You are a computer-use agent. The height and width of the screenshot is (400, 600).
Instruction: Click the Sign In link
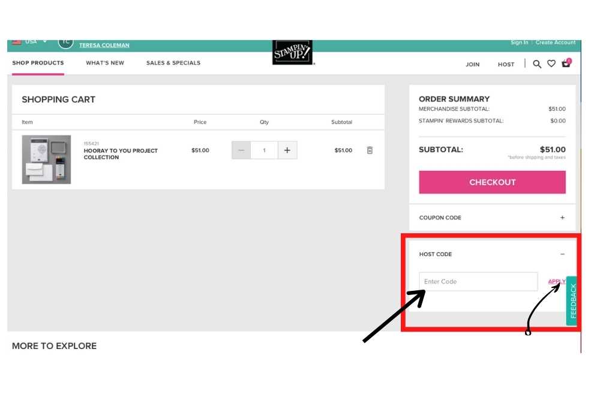click(x=519, y=43)
